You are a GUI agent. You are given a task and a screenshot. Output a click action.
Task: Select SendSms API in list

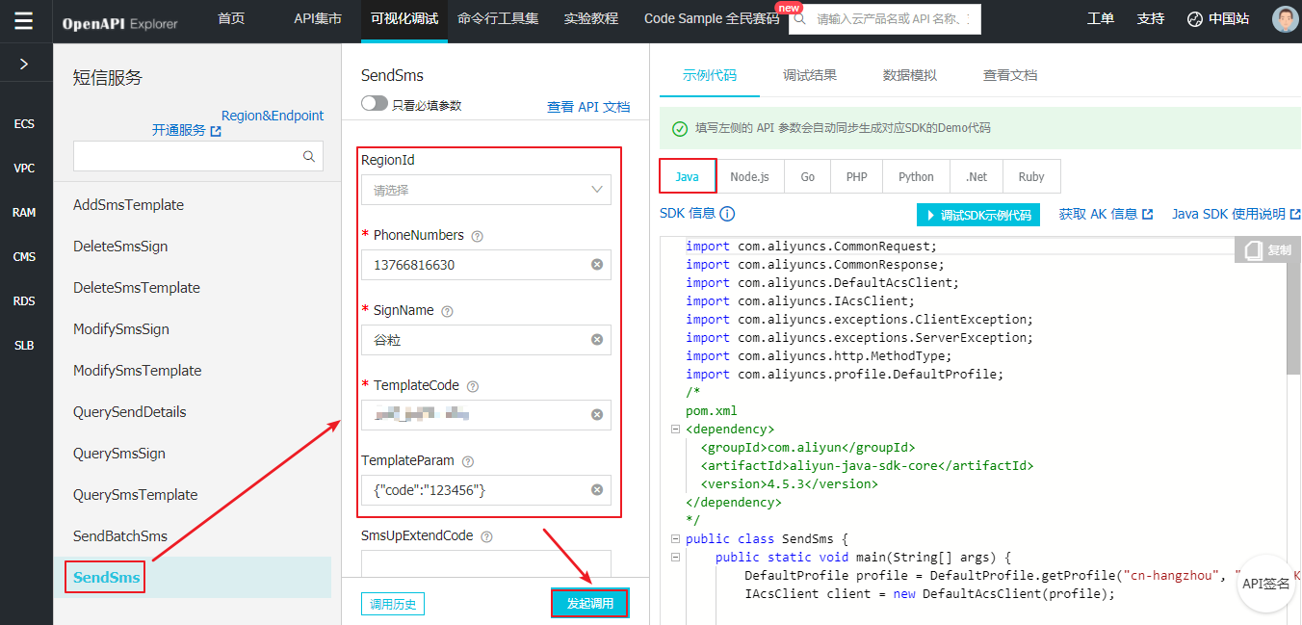pyautogui.click(x=106, y=578)
